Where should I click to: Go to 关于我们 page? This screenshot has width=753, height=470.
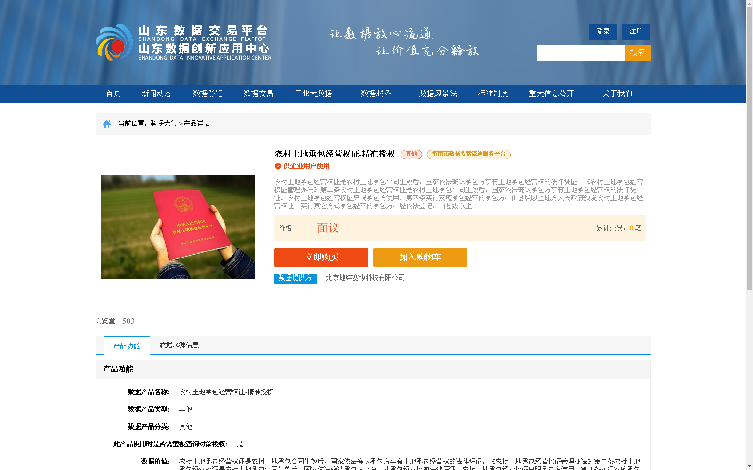coord(617,94)
